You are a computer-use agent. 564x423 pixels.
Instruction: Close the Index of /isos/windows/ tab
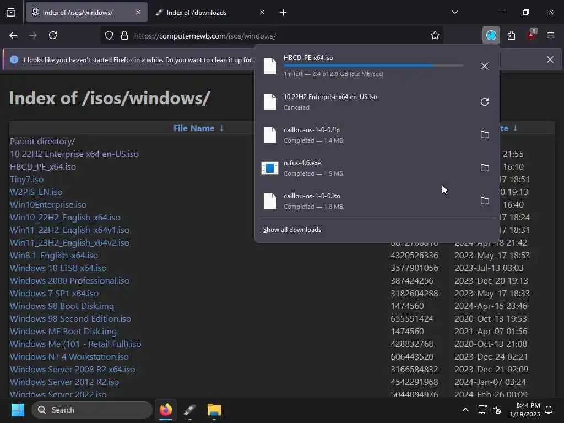click(x=138, y=12)
